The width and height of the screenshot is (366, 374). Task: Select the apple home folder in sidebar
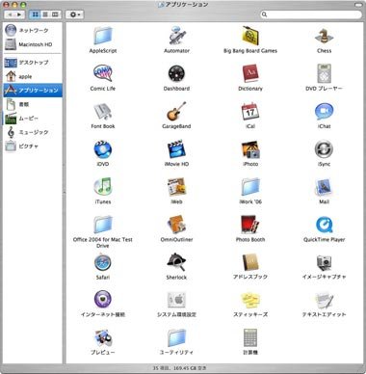pos(33,76)
